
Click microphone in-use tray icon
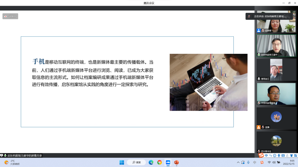248,162
